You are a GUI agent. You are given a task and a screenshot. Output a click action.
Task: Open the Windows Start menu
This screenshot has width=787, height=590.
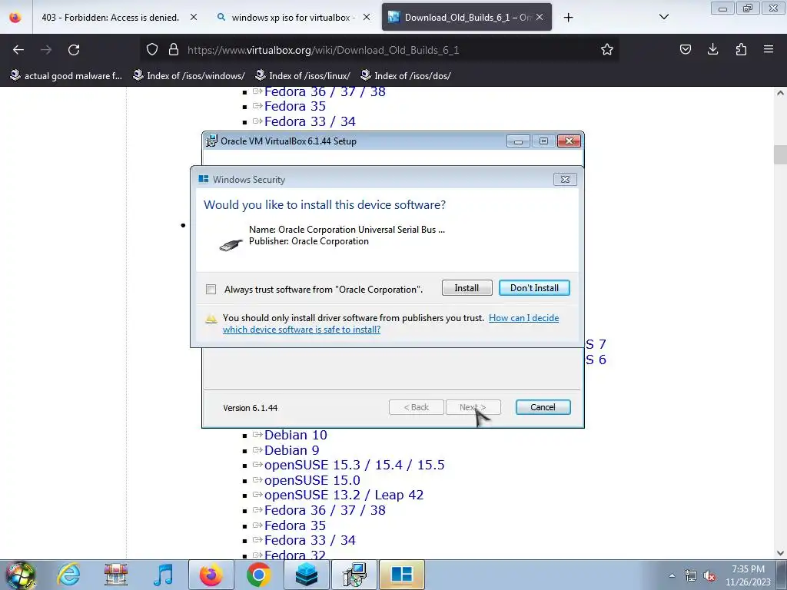(20, 575)
